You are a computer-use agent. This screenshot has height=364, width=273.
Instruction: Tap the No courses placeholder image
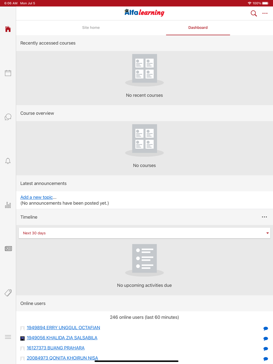click(144, 140)
